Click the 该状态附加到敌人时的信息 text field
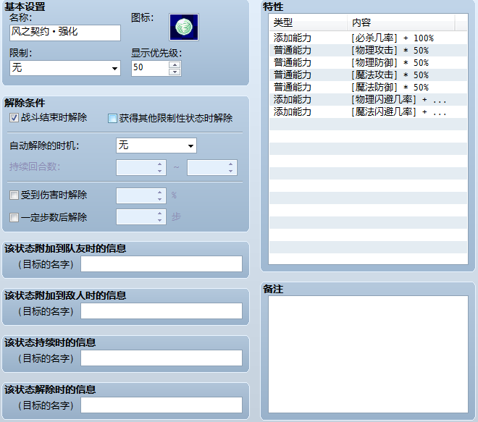Image resolution: width=478 pixels, height=422 pixels. [x=162, y=311]
